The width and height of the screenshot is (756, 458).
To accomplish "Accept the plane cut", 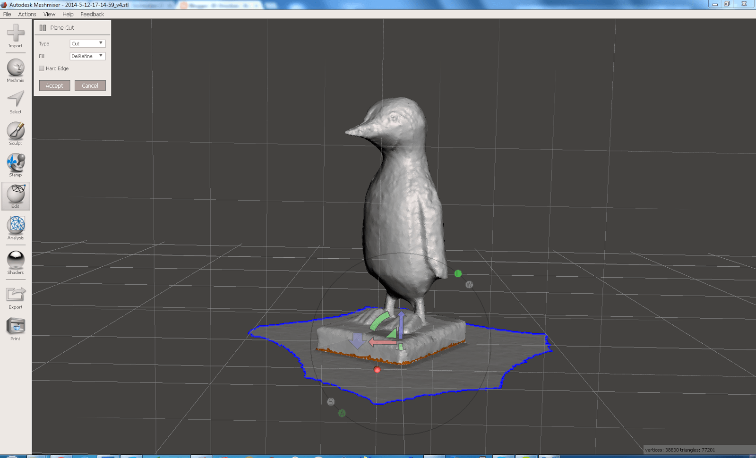I will (x=54, y=85).
